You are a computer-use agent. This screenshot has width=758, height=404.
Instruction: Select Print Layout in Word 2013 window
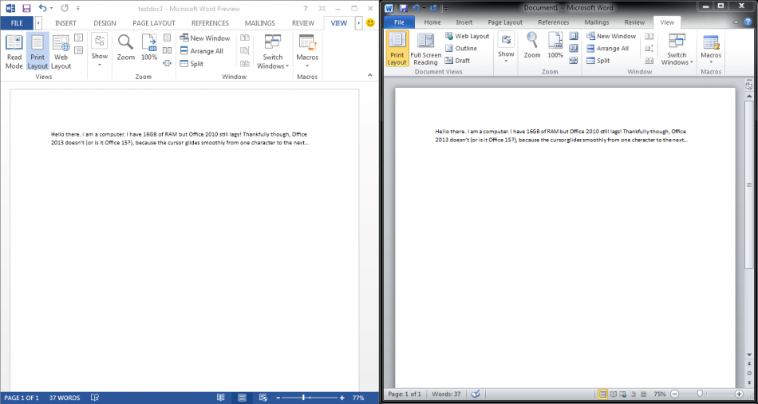click(38, 52)
